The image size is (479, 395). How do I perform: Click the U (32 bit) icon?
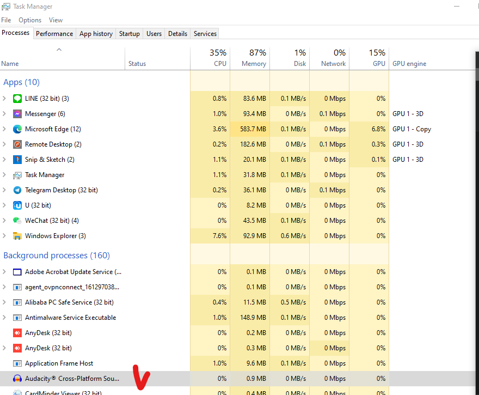coord(17,205)
